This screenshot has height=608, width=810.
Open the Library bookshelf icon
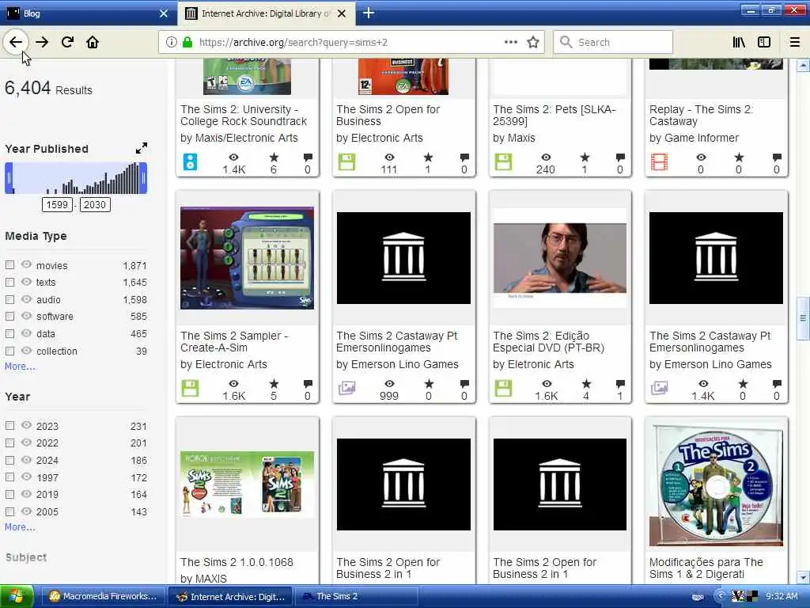pyautogui.click(x=739, y=42)
